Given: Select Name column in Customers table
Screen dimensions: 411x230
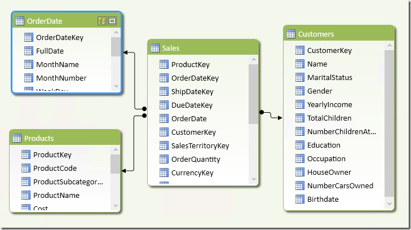Looking at the screenshot, I should point(317,64).
